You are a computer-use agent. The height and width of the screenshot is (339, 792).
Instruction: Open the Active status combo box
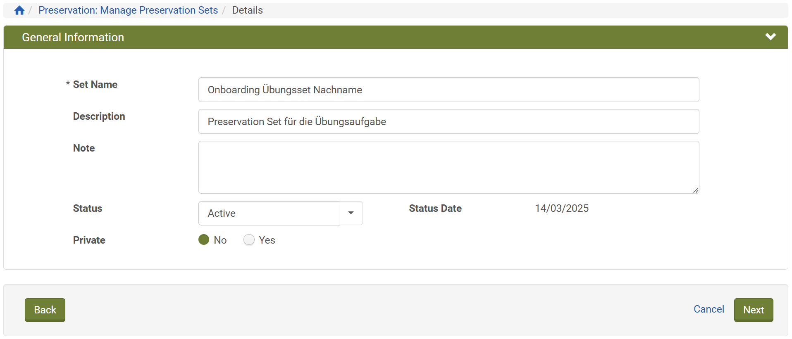pyautogui.click(x=269, y=213)
